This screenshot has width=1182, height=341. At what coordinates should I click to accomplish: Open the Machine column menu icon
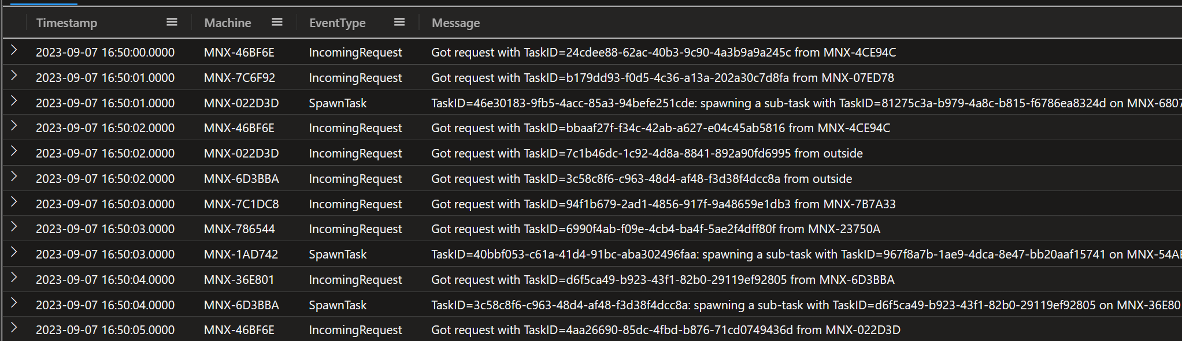277,23
